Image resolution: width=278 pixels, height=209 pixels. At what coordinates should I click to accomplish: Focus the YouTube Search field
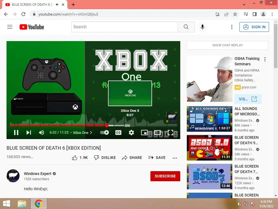click(124, 27)
